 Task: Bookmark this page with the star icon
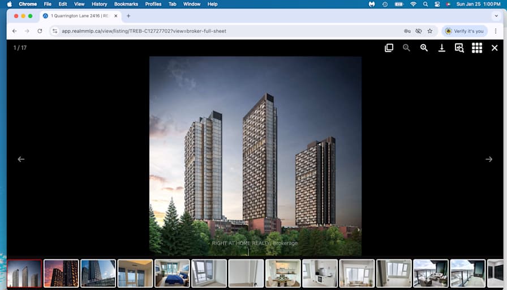click(x=429, y=31)
